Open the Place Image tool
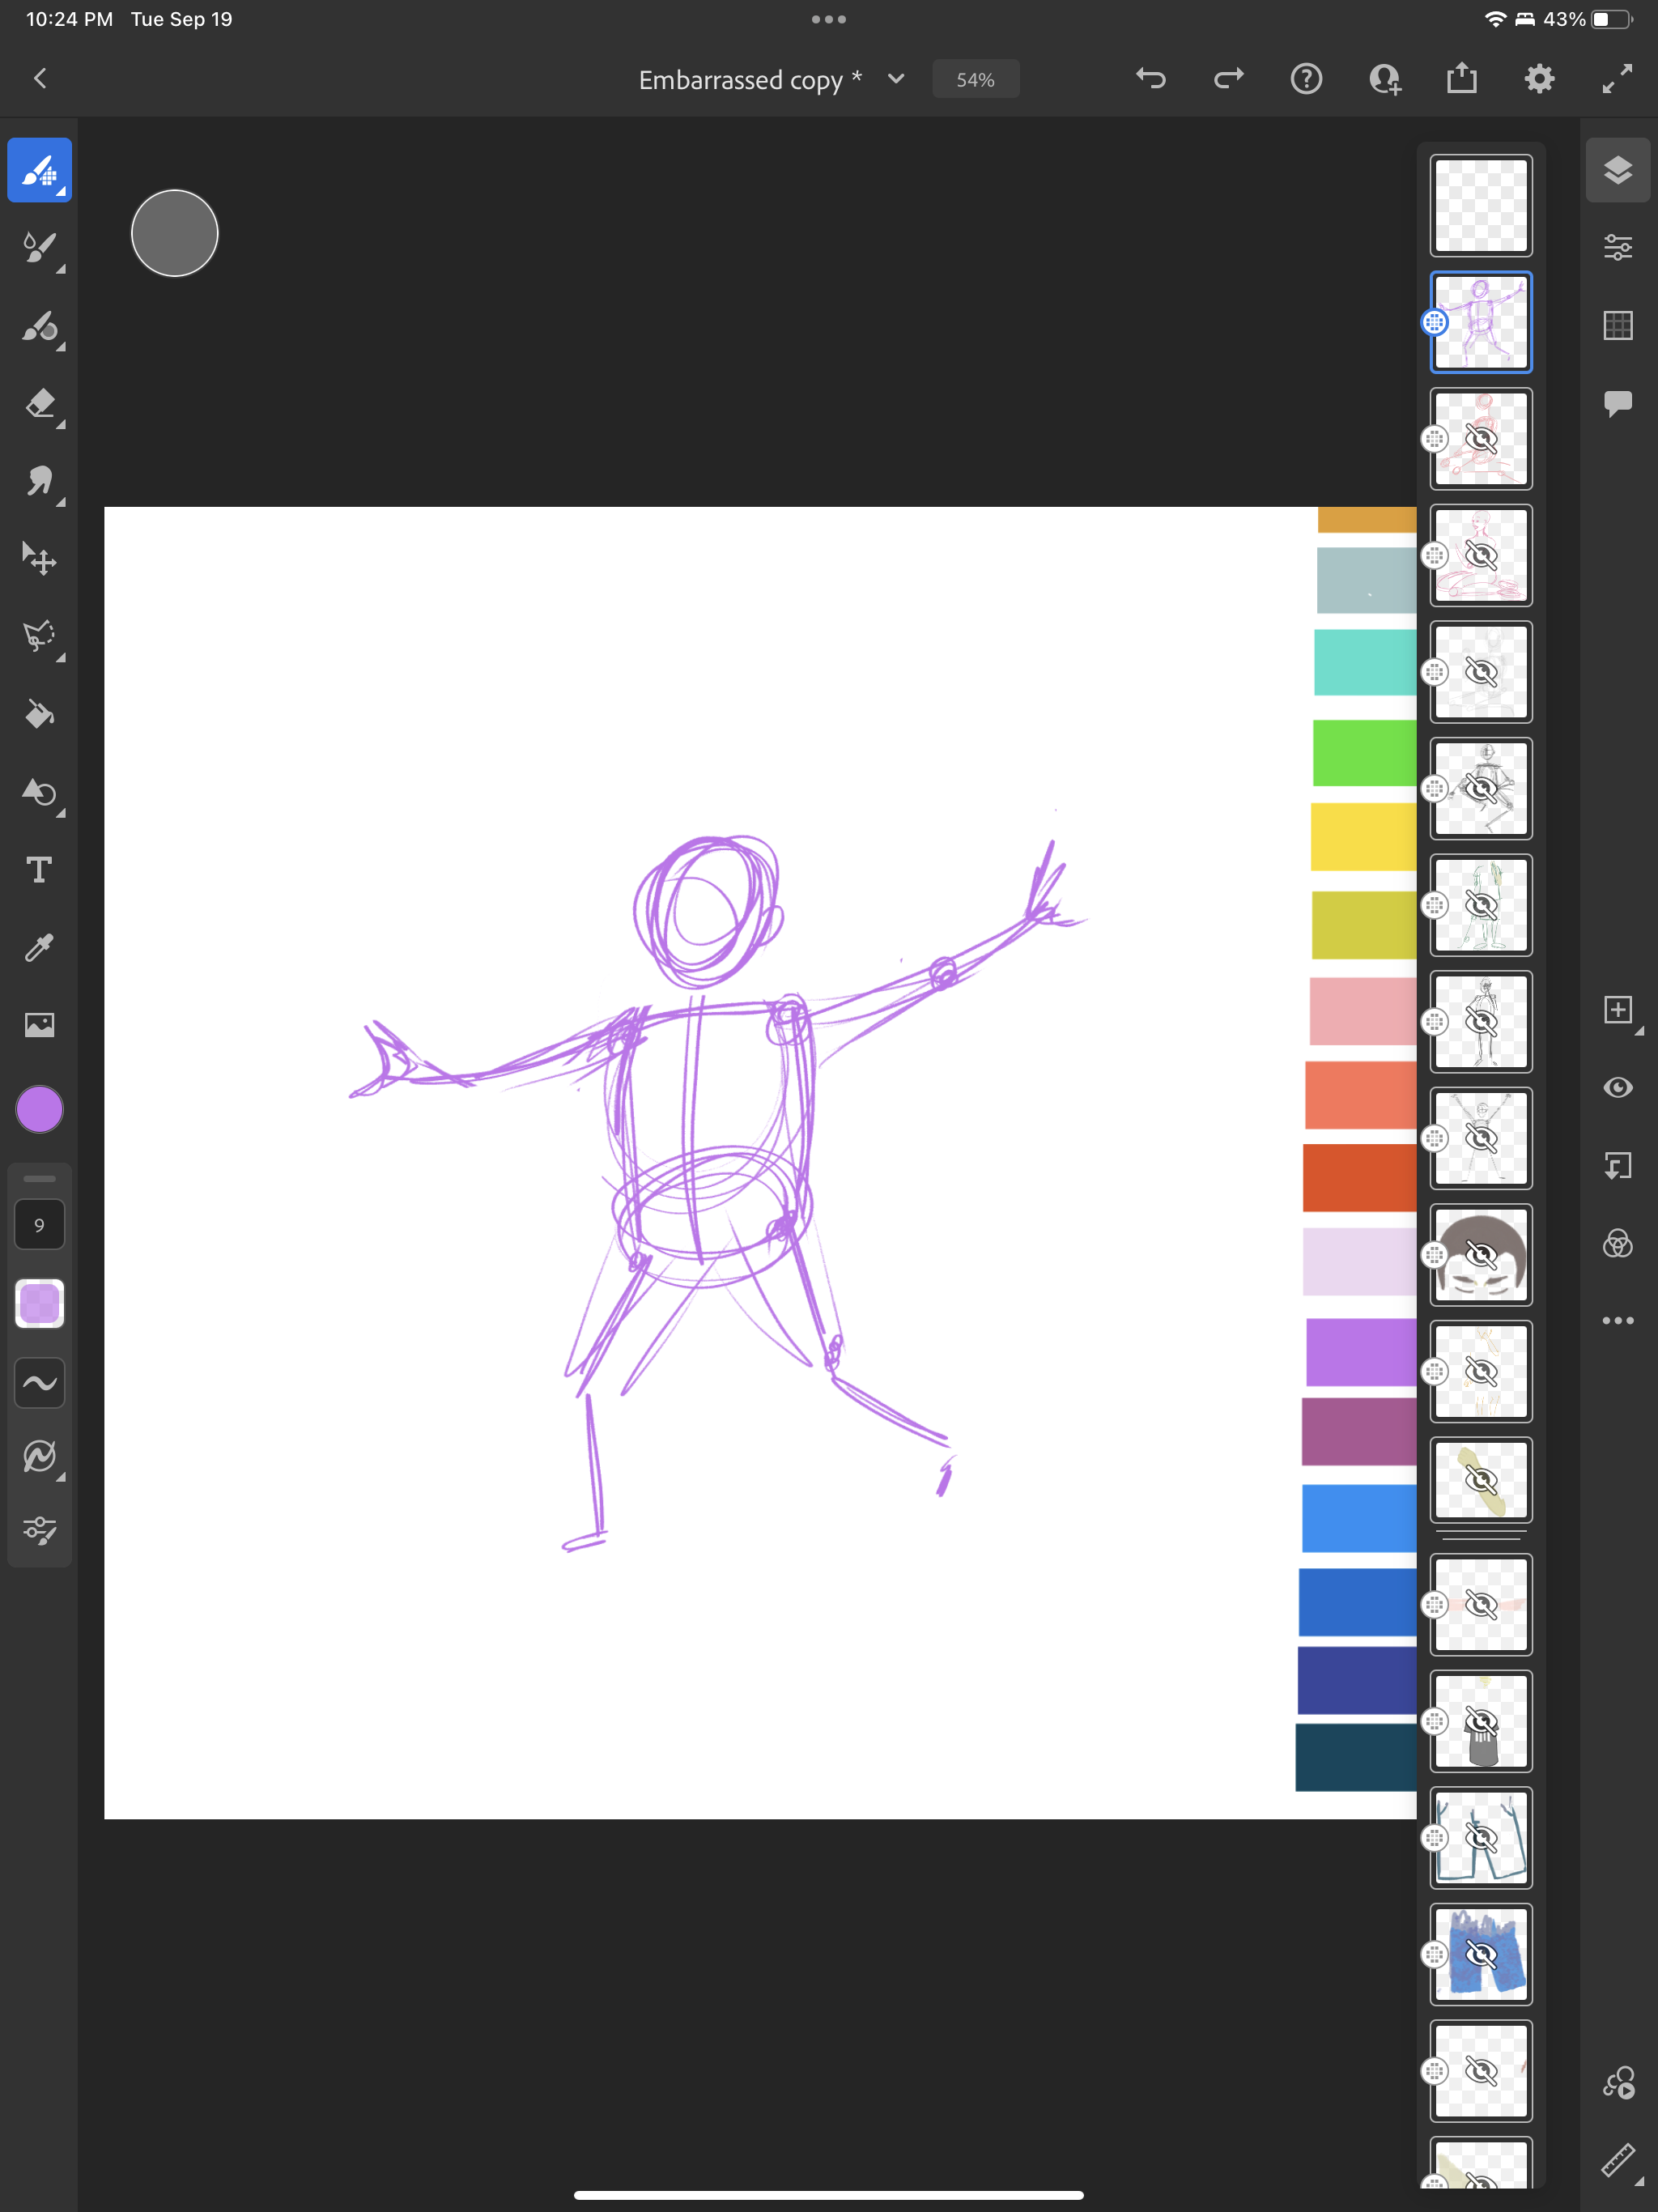 point(39,1025)
